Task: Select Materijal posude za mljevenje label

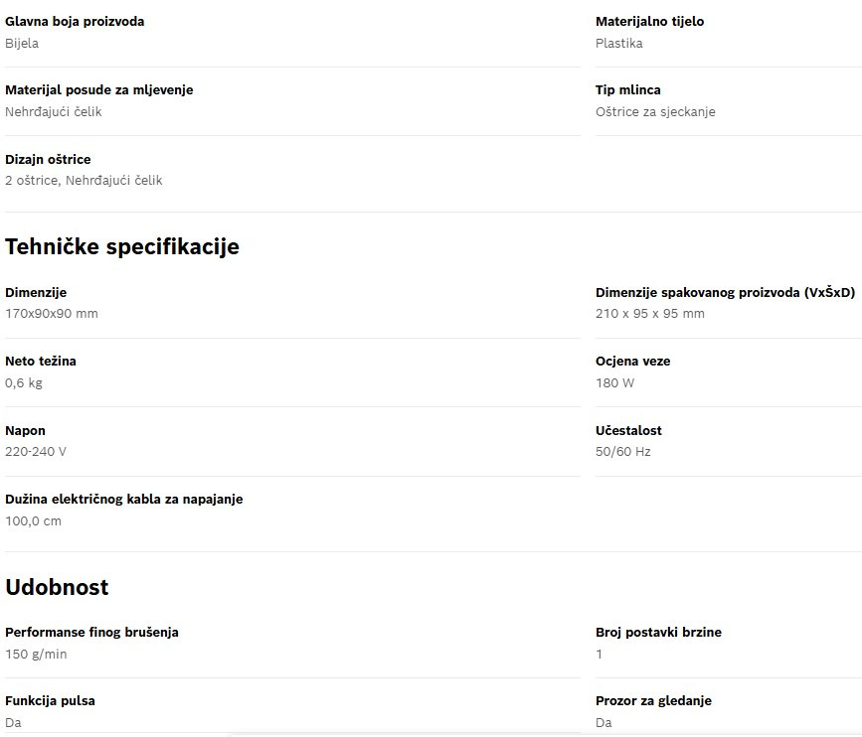Action: [x=99, y=90]
